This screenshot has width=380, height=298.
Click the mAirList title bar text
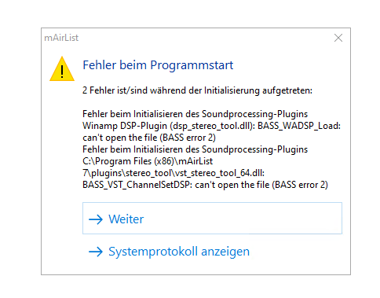coord(61,38)
